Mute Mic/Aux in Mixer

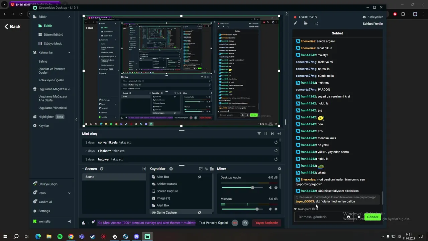[x=271, y=209]
